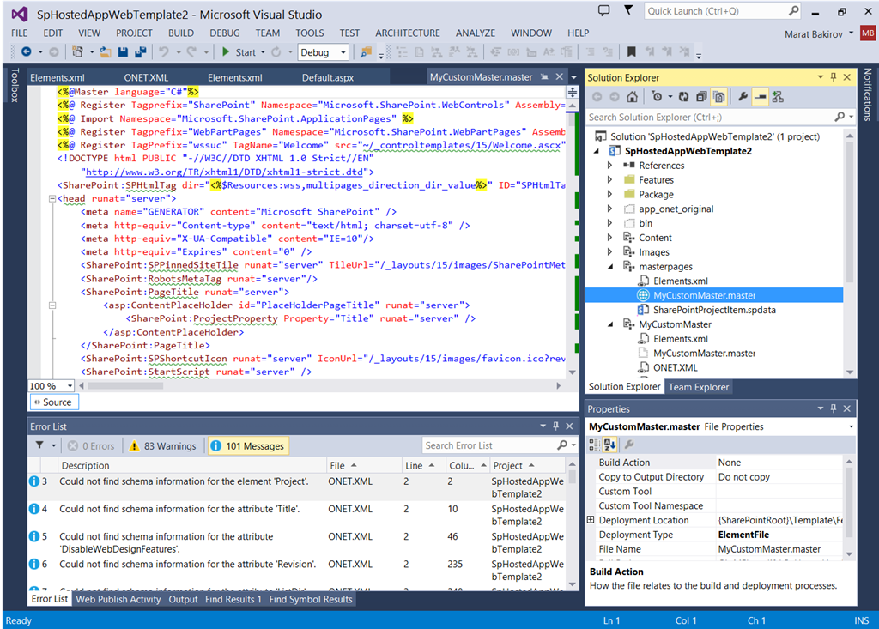Switch to the Team Explorer tab
This screenshot has width=879, height=629.
[699, 387]
